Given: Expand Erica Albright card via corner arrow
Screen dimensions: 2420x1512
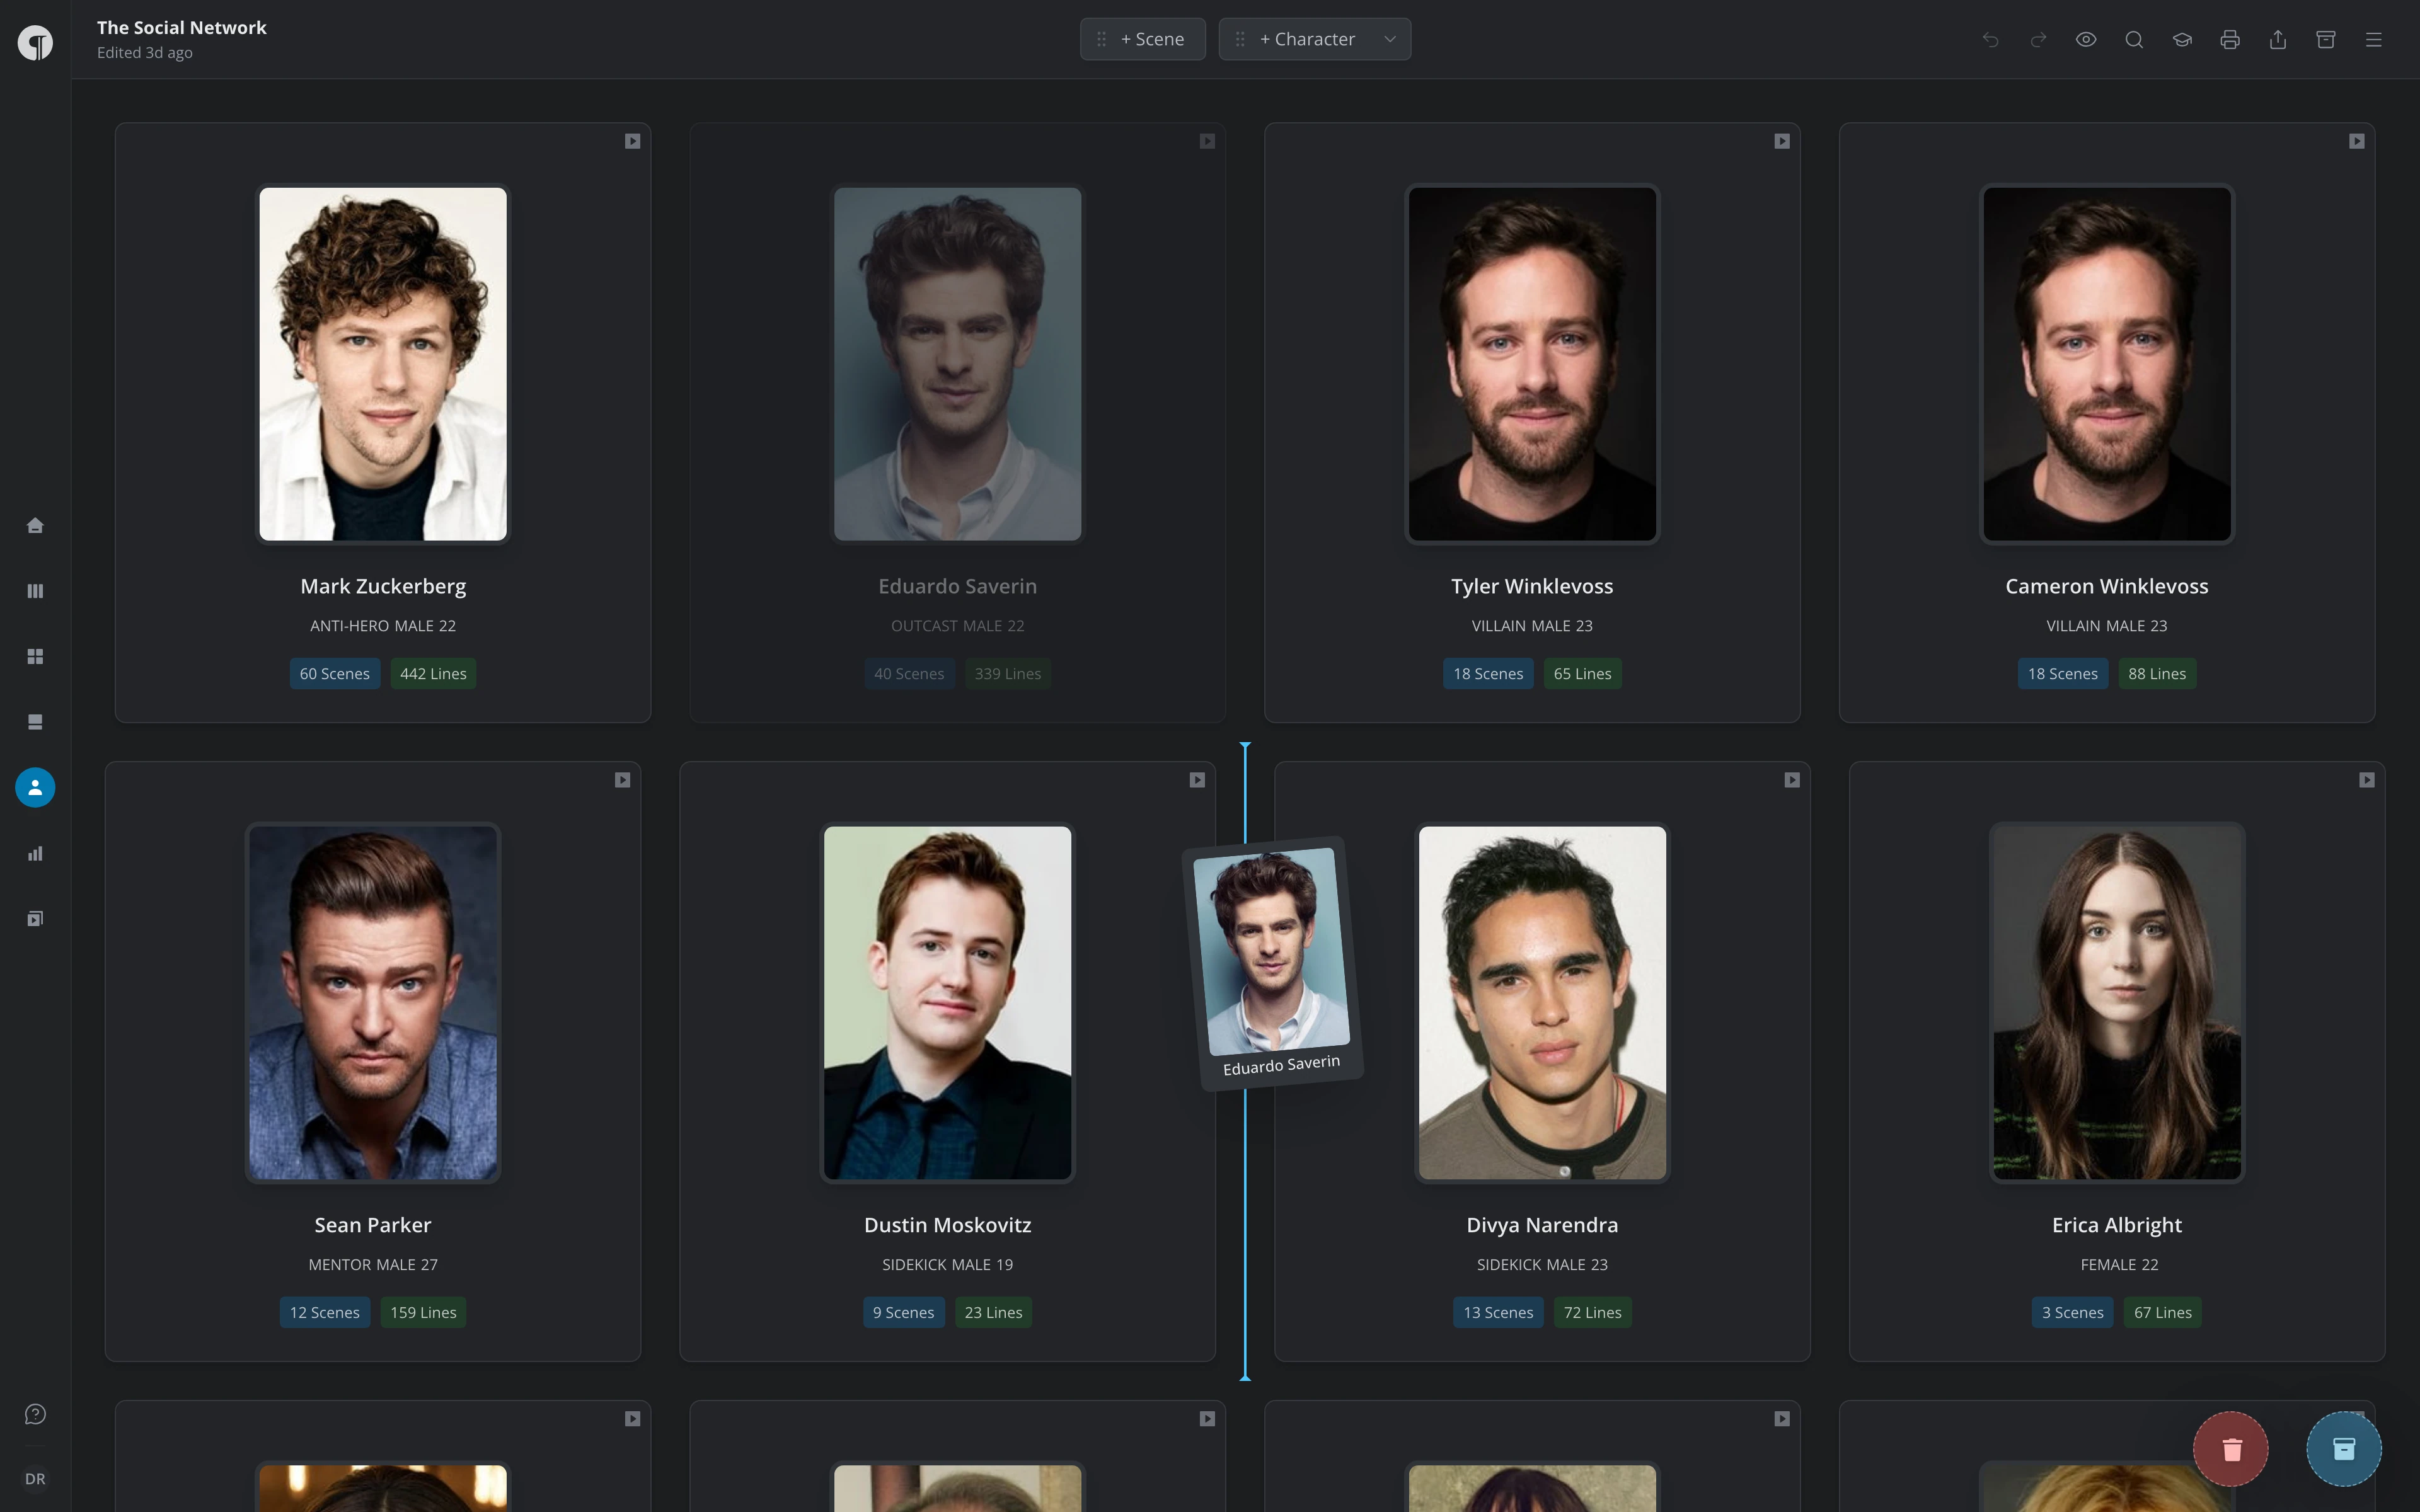Looking at the screenshot, I should [x=2367, y=780].
